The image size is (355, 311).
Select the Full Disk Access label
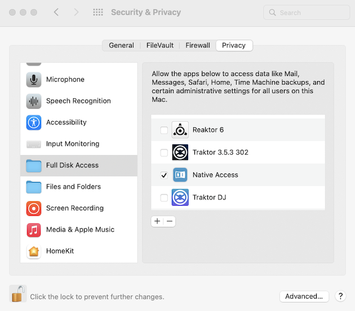click(72, 166)
